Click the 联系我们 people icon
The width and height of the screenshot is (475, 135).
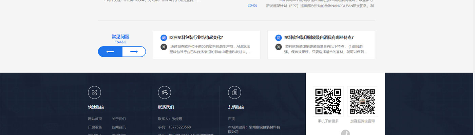(x=165, y=92)
